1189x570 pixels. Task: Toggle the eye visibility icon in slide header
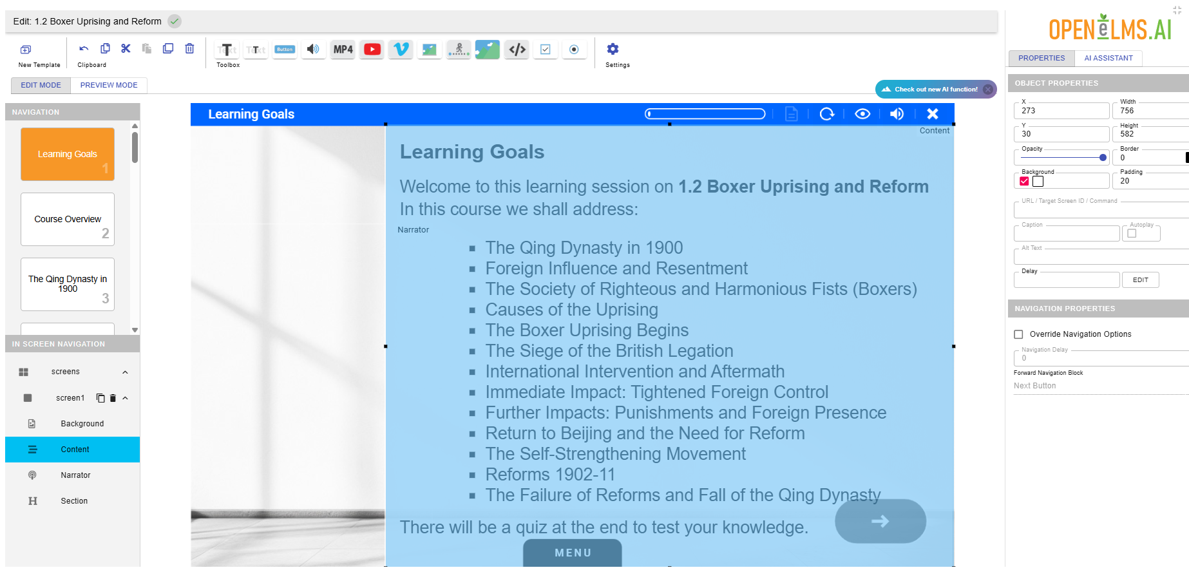point(862,114)
